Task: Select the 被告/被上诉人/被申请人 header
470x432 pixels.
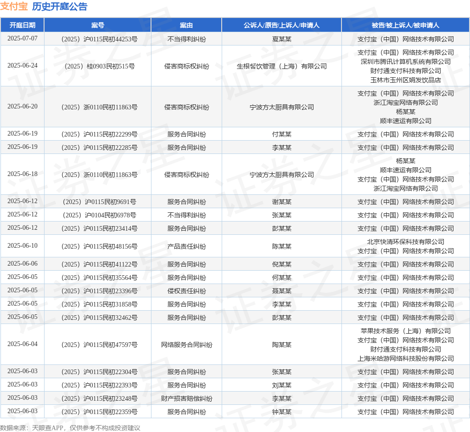Action: [406, 25]
